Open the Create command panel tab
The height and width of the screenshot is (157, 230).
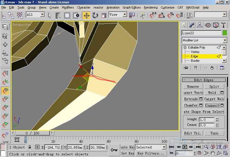click(x=184, y=25)
